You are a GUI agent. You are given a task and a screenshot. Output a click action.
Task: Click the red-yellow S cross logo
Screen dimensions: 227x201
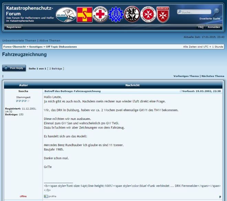coord(84,15)
